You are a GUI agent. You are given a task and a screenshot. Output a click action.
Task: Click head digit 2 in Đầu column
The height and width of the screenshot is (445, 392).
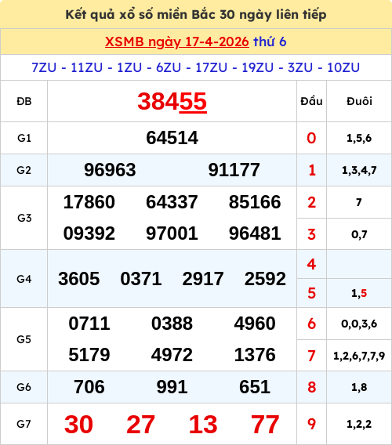point(311,202)
